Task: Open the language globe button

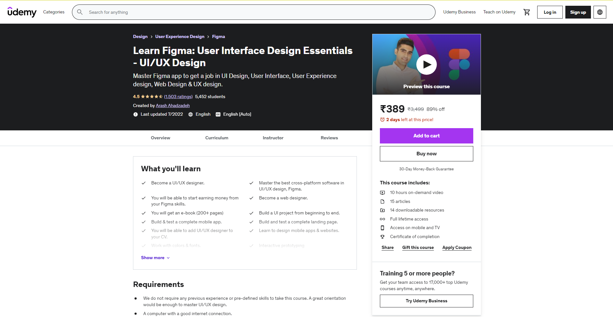Action: (x=600, y=12)
